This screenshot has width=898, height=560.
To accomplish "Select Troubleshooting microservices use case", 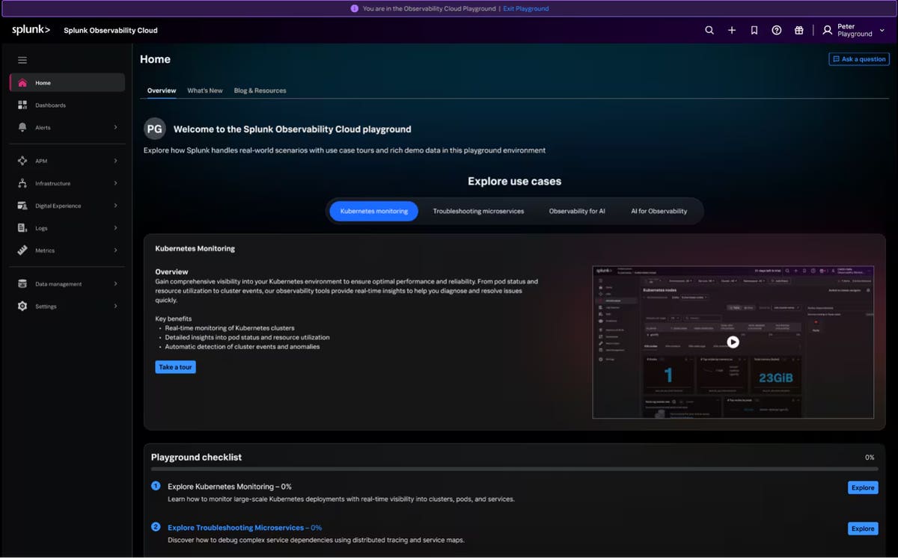I will [x=478, y=212].
